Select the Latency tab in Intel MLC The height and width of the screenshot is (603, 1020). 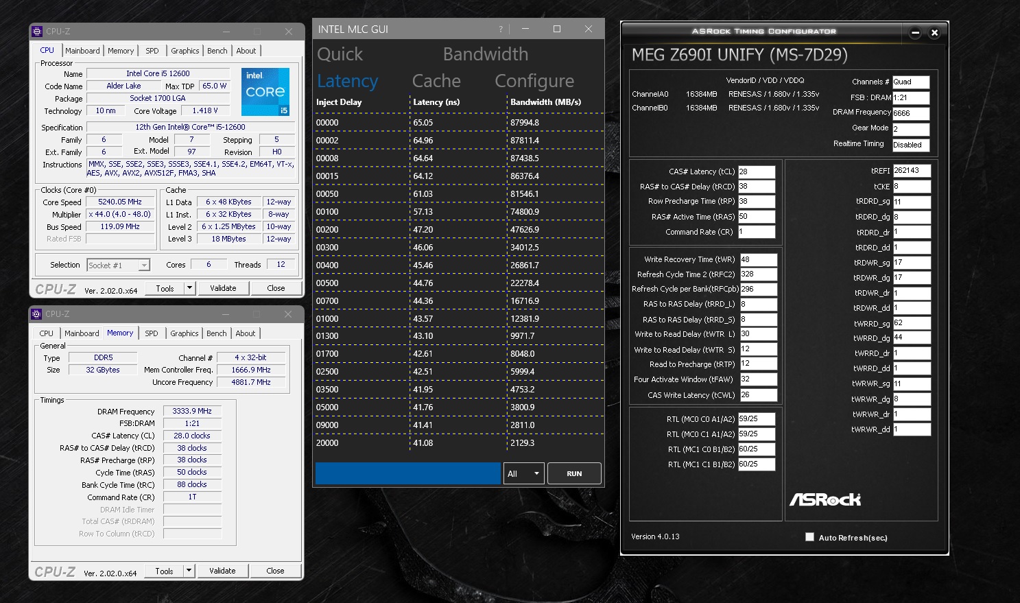pyautogui.click(x=348, y=81)
